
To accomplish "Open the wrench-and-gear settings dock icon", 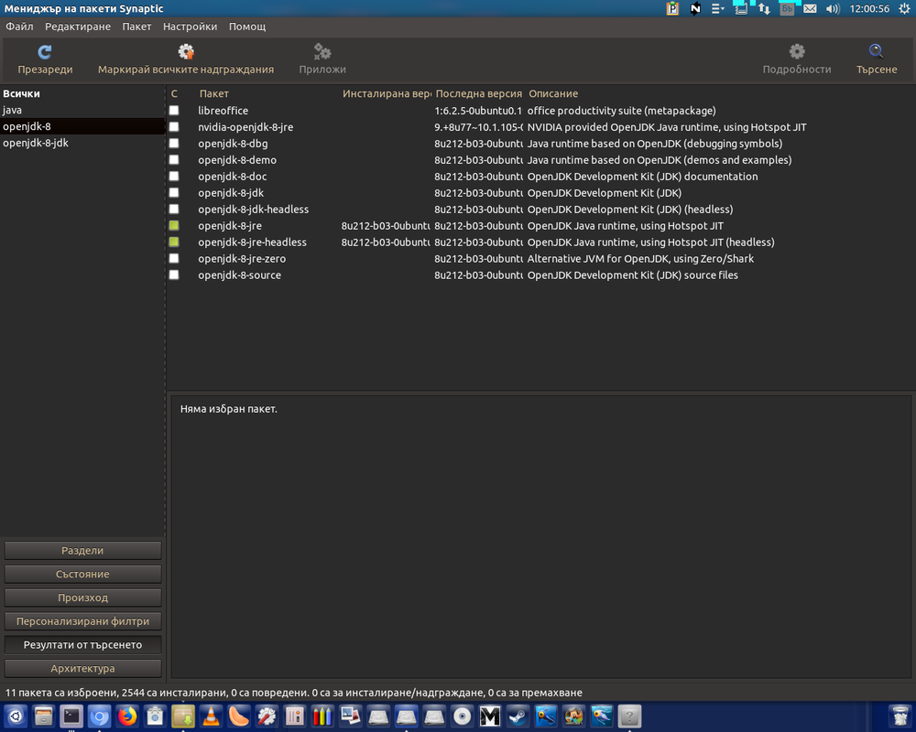I will 267,716.
